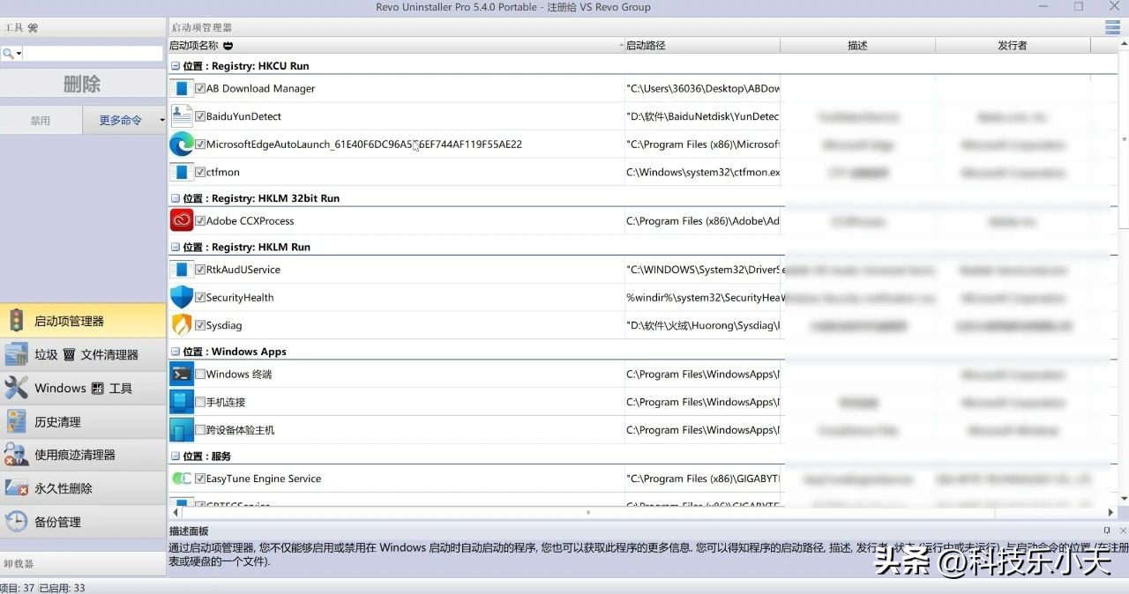Click the 删除 button
Image resolution: width=1129 pixels, height=594 pixels.
pyautogui.click(x=82, y=84)
